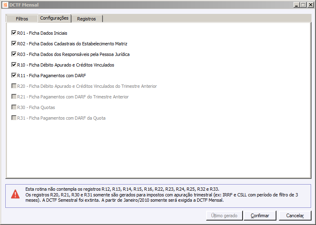Uncheck R10 - Ficha Débito Apurado e Créditos Vinculados

pos(14,65)
